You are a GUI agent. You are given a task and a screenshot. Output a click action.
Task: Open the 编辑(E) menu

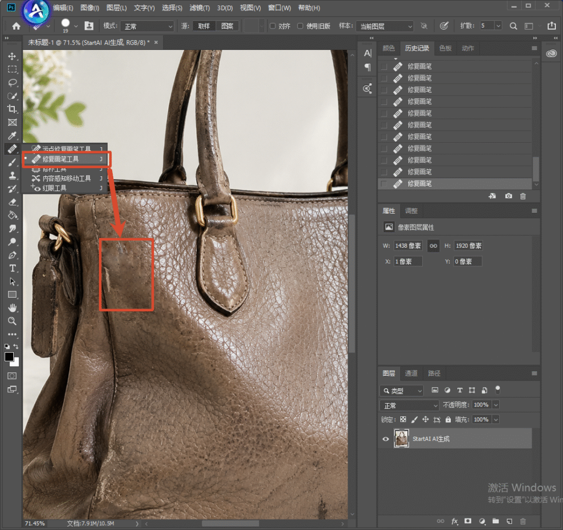click(x=63, y=8)
